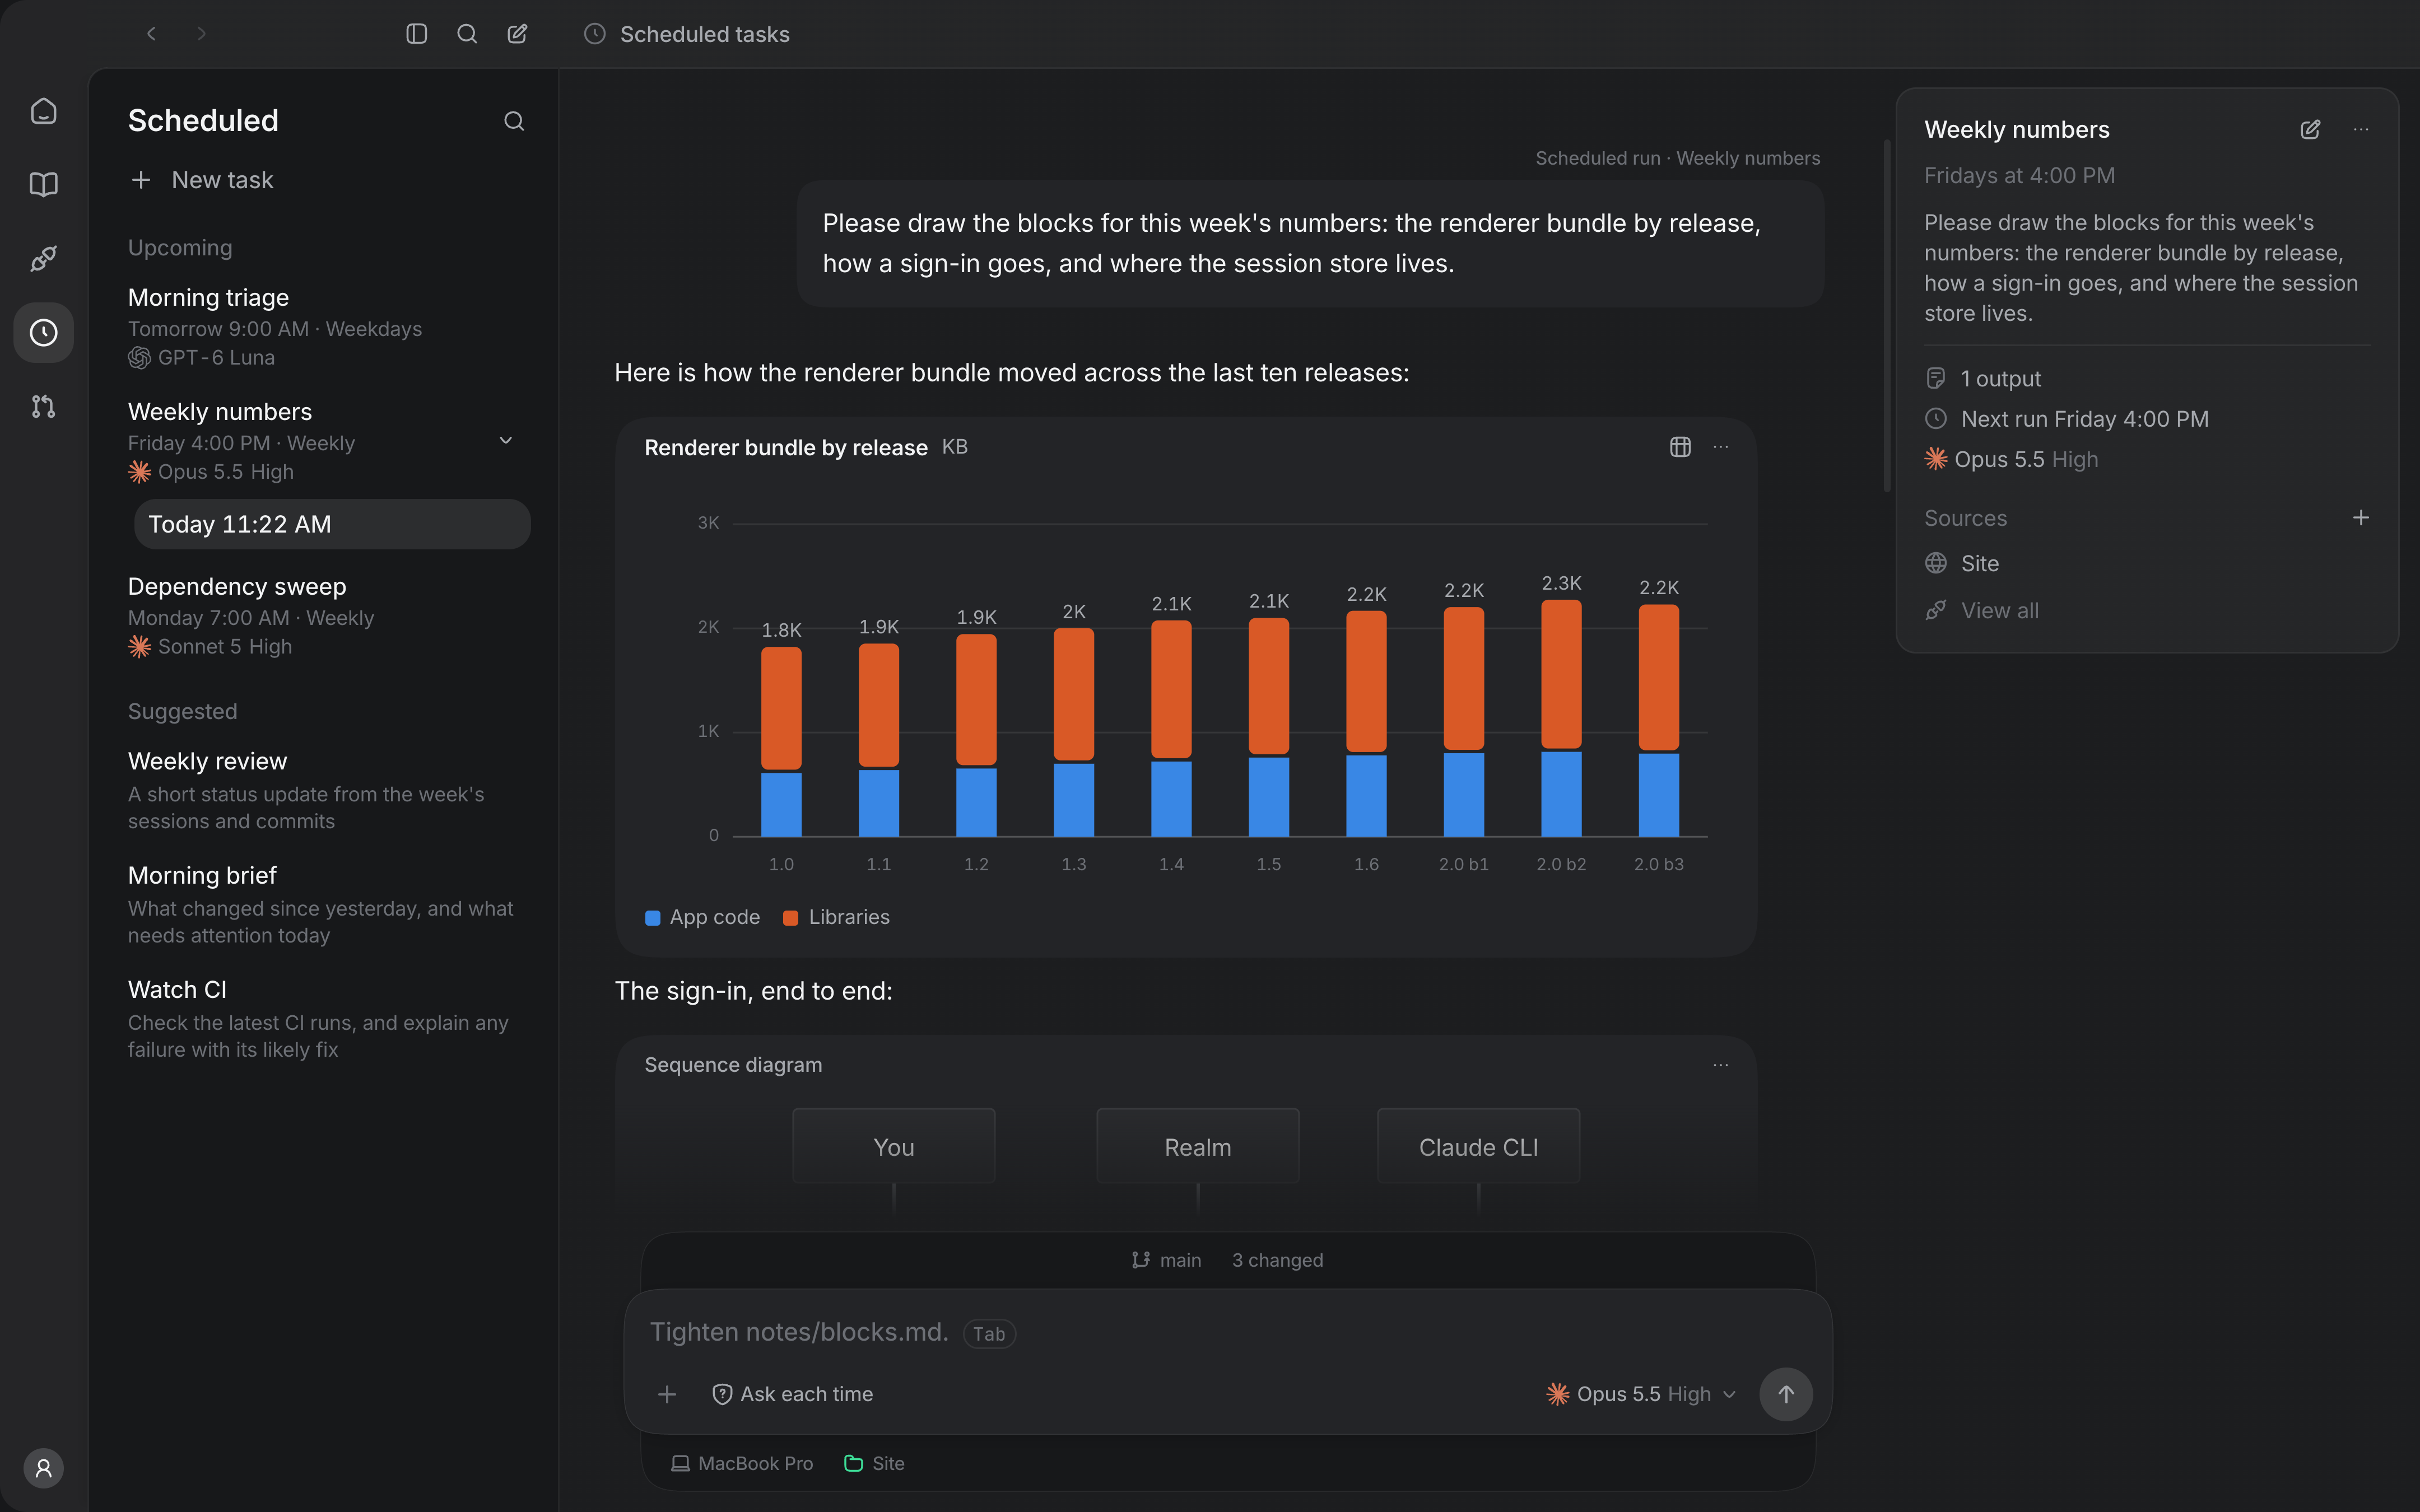Search scheduled tasks with magnifier icon
Screen dimensions: 2420x1512
(x=514, y=121)
